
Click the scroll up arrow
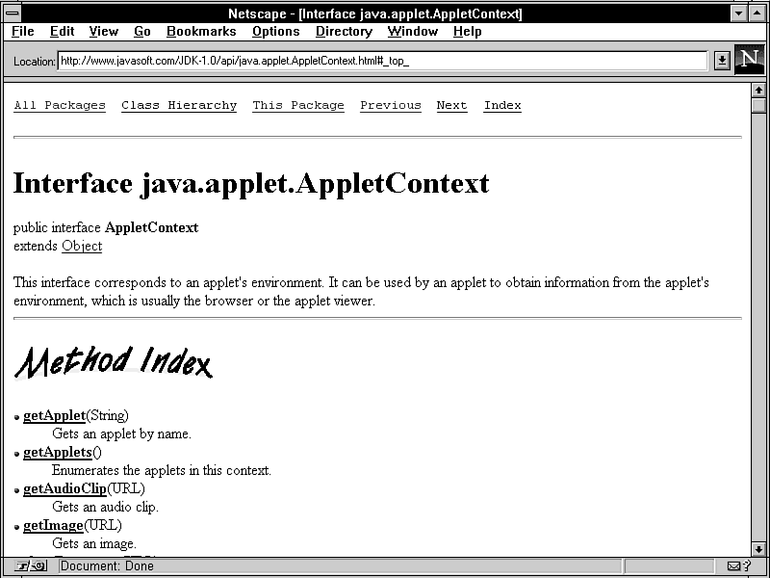click(758, 90)
